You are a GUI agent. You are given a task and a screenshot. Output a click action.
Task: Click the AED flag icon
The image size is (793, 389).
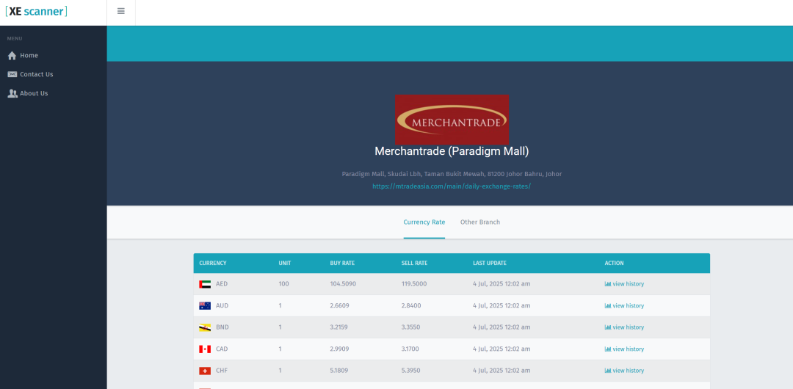pyautogui.click(x=205, y=284)
